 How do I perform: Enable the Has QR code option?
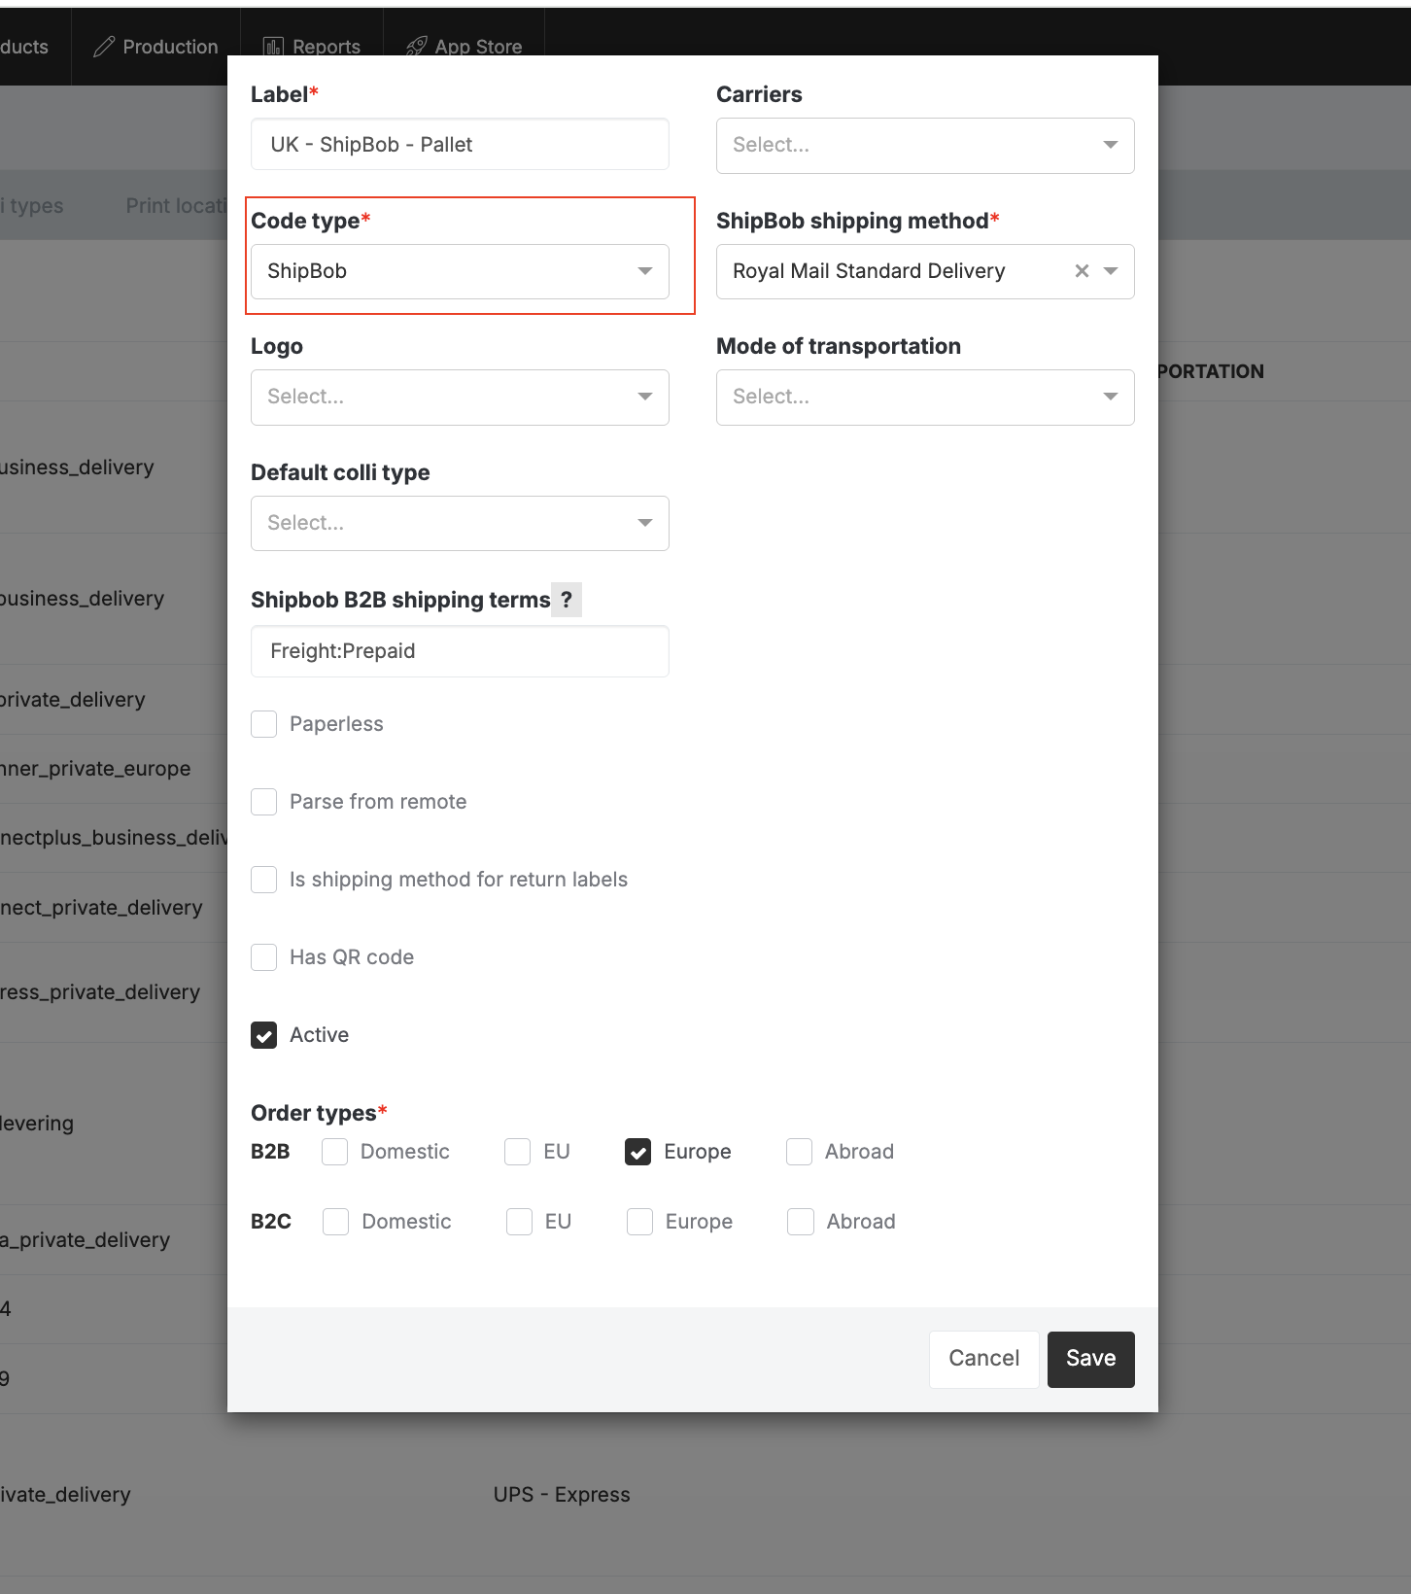[x=264, y=957]
